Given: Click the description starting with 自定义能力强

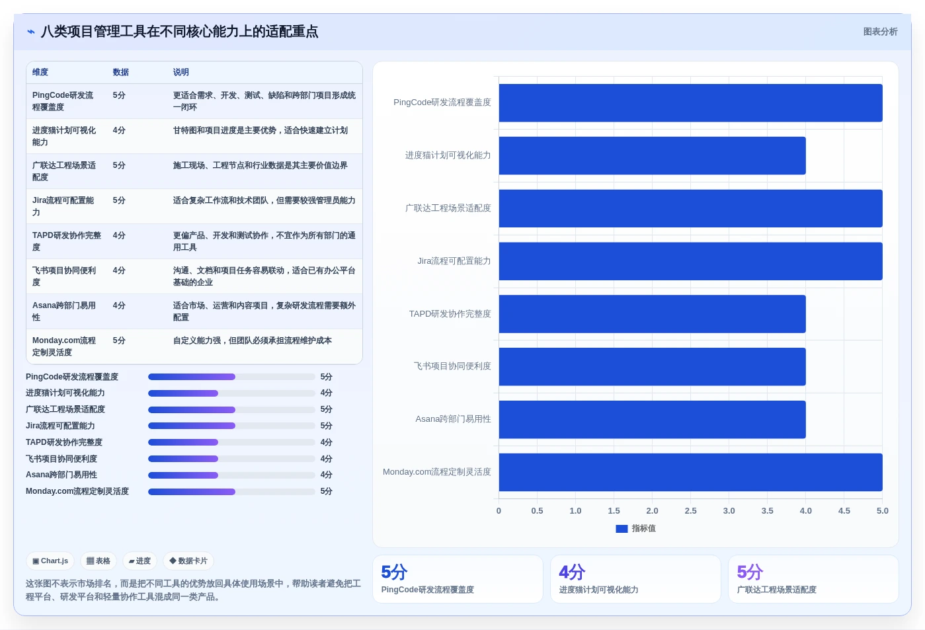Looking at the screenshot, I should 253,341.
